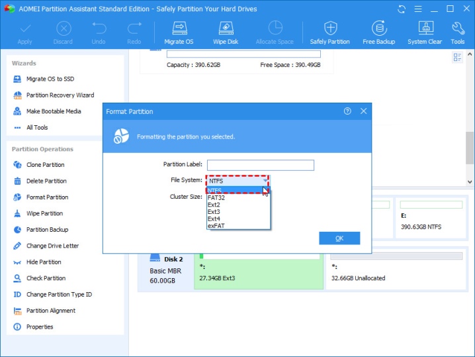Select the E: 390.63GB NTFS partition
The image size is (475, 357).
click(x=431, y=219)
